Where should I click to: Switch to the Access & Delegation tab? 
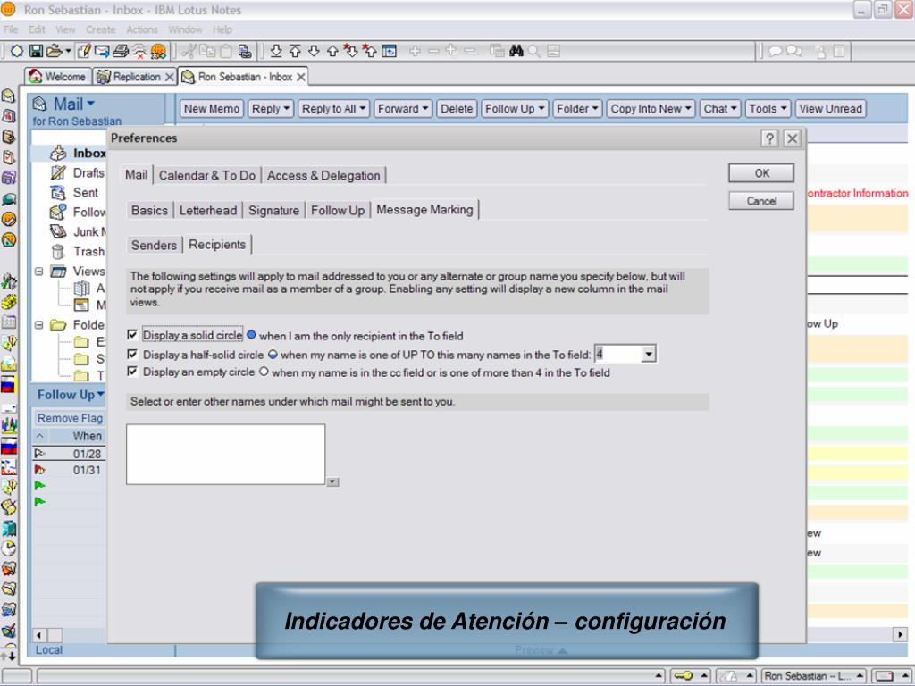tap(323, 176)
